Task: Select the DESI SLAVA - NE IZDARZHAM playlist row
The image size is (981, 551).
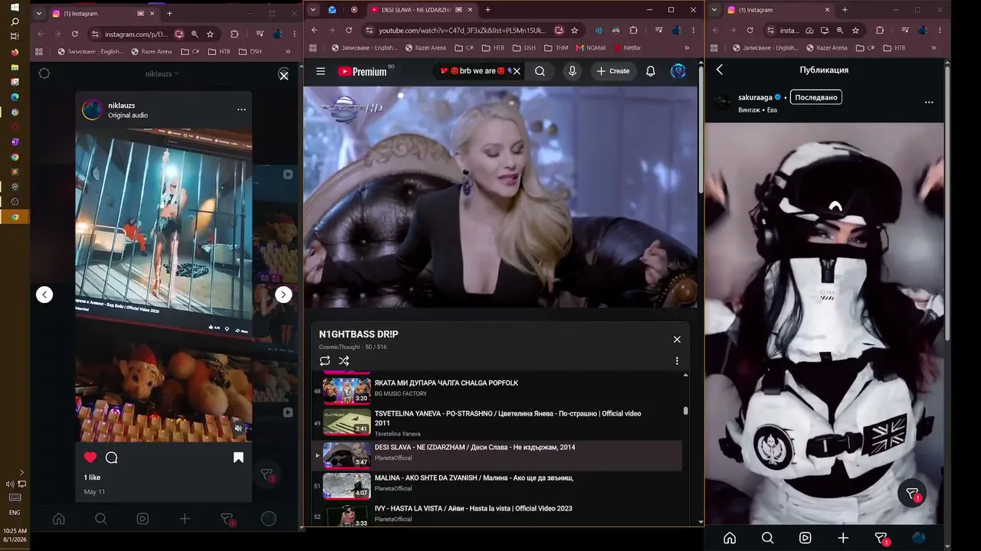Action: click(x=497, y=455)
